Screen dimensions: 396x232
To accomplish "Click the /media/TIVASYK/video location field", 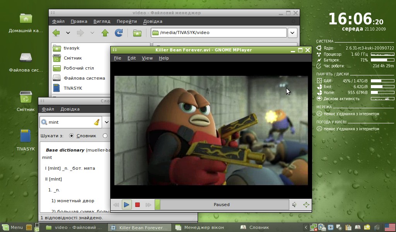I will coord(219,32).
